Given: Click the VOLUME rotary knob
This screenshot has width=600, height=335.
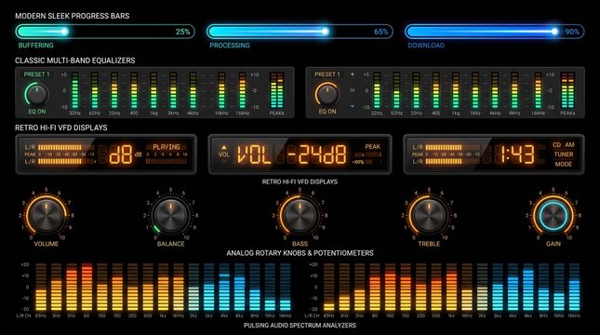Looking at the screenshot, I should click(x=46, y=215).
